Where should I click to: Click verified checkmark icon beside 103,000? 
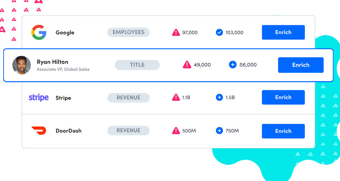219,33
